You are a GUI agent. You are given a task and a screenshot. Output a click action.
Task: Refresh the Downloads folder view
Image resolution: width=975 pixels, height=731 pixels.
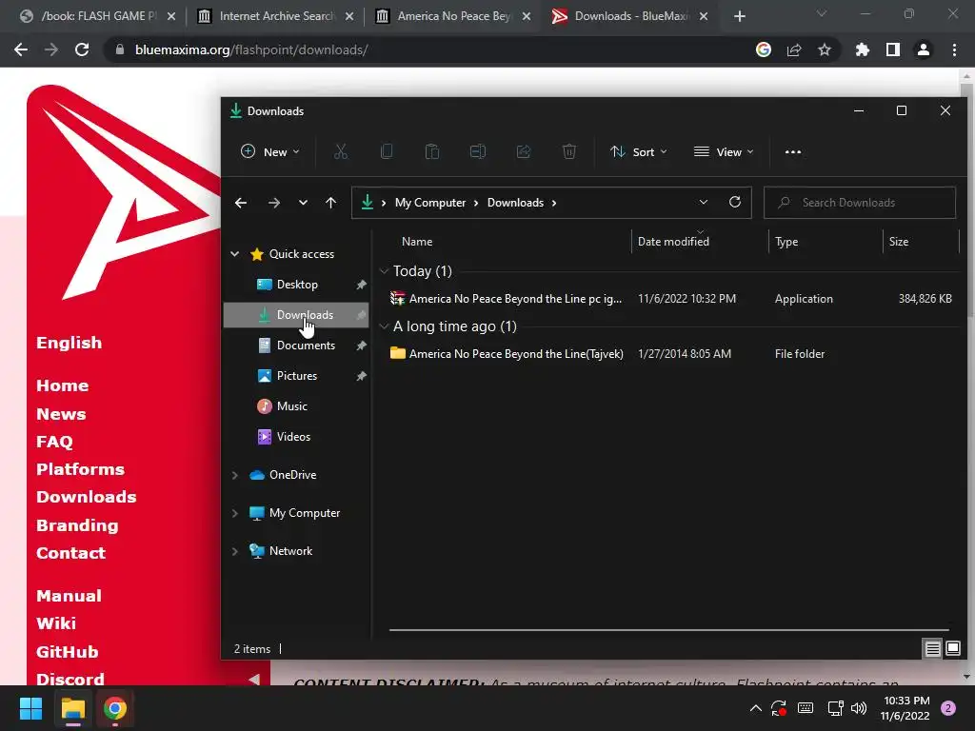coord(735,202)
